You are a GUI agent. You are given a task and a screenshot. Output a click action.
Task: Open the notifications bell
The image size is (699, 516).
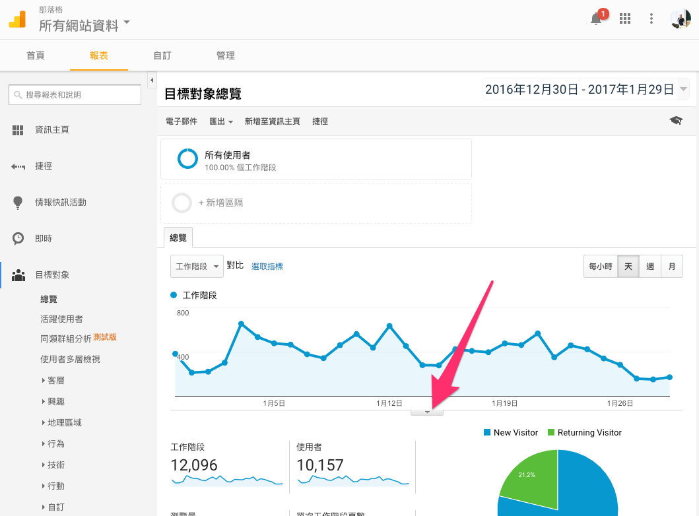point(596,18)
